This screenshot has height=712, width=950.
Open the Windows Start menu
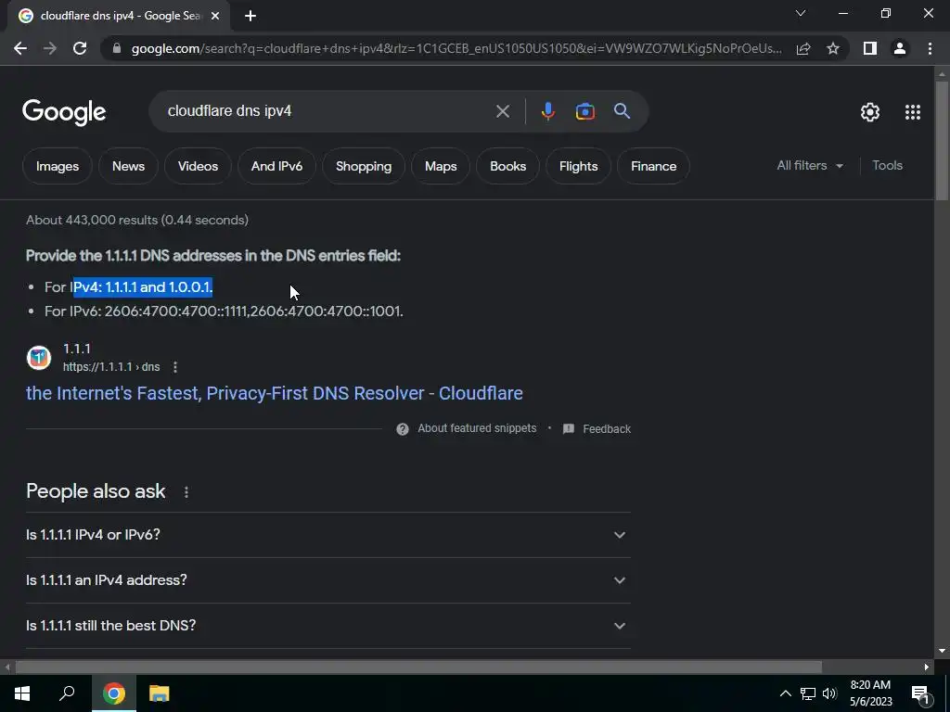point(22,693)
